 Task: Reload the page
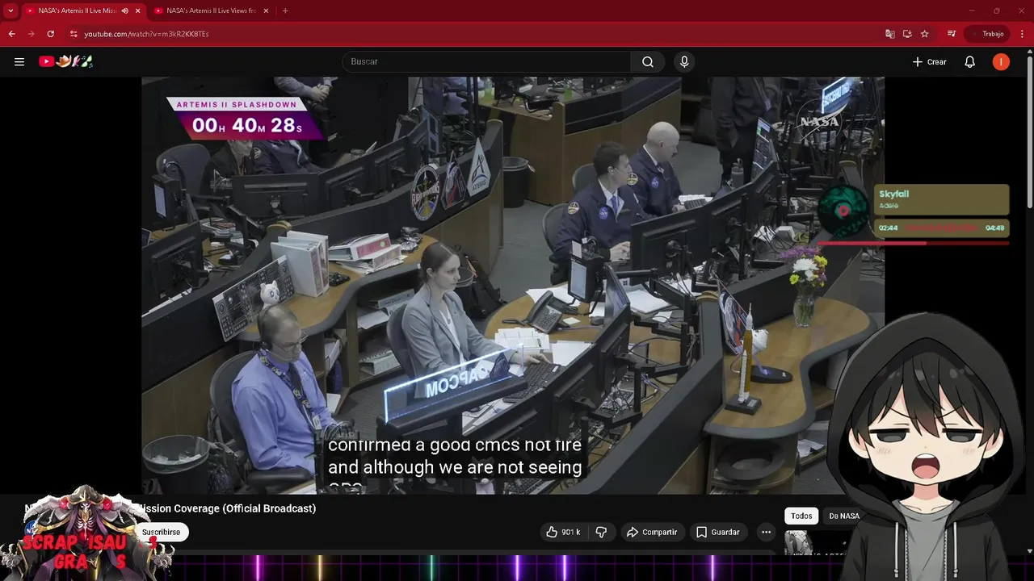pos(51,34)
